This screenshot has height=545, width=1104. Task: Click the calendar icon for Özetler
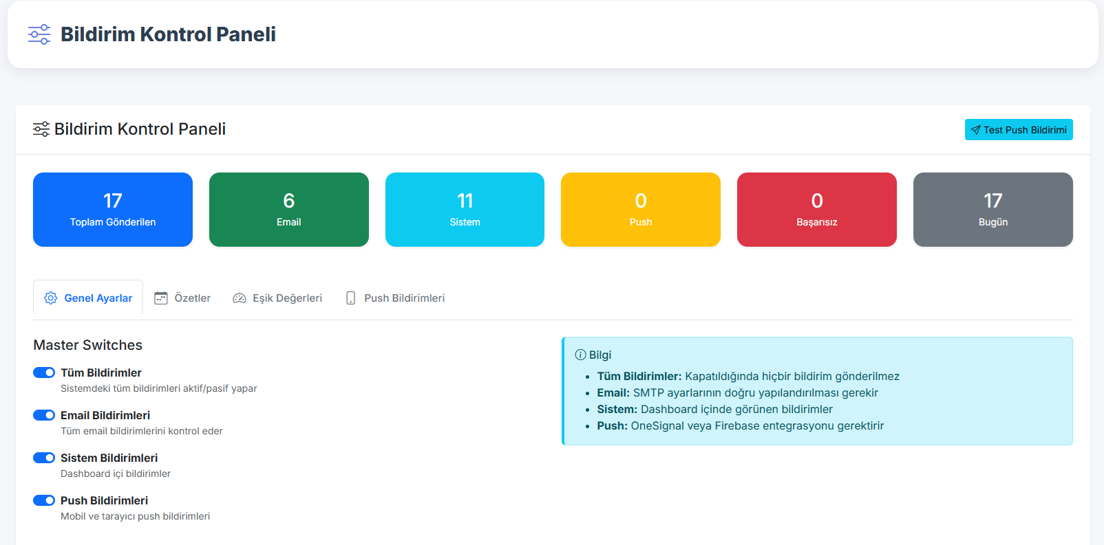(161, 298)
